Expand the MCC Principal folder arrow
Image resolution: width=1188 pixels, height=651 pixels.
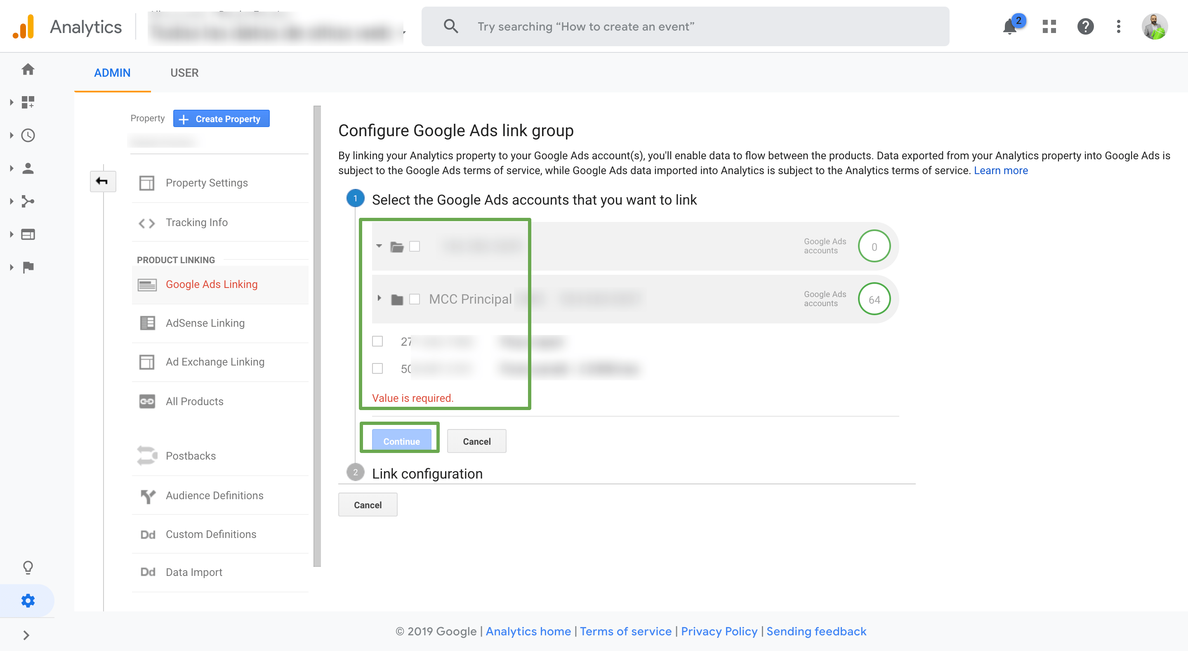point(379,299)
